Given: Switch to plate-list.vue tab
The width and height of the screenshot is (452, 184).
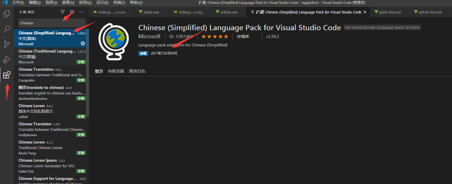Looking at the screenshot, I should click(x=390, y=12).
